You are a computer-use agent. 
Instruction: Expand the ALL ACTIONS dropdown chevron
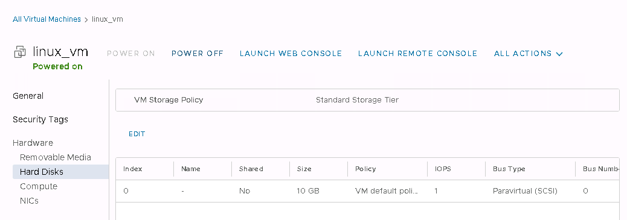[559, 54]
